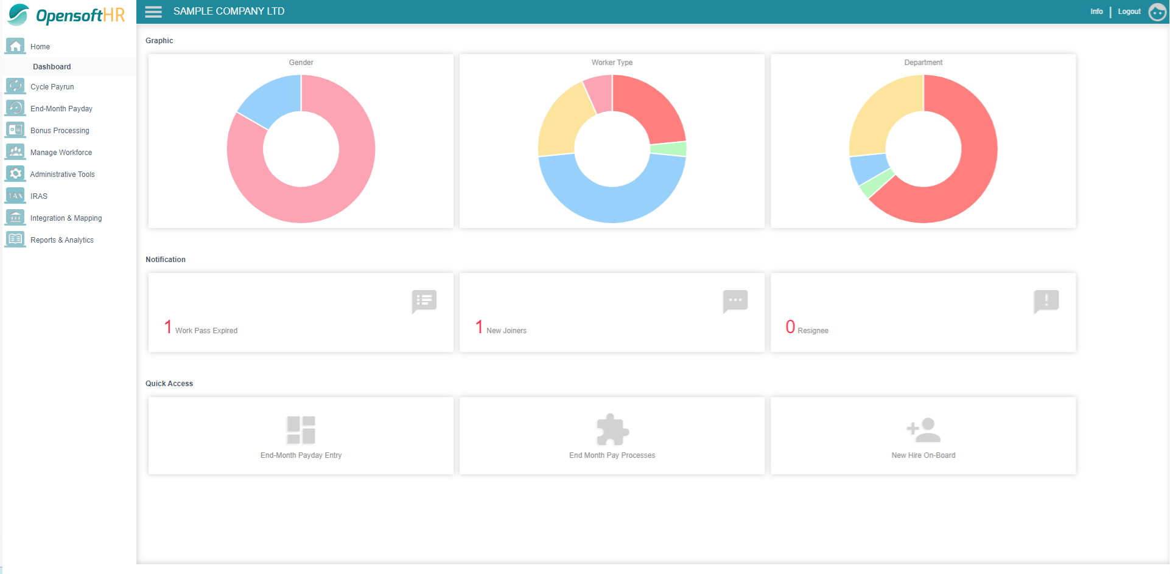Click the Logout button
The height and width of the screenshot is (574, 1170).
(1129, 11)
